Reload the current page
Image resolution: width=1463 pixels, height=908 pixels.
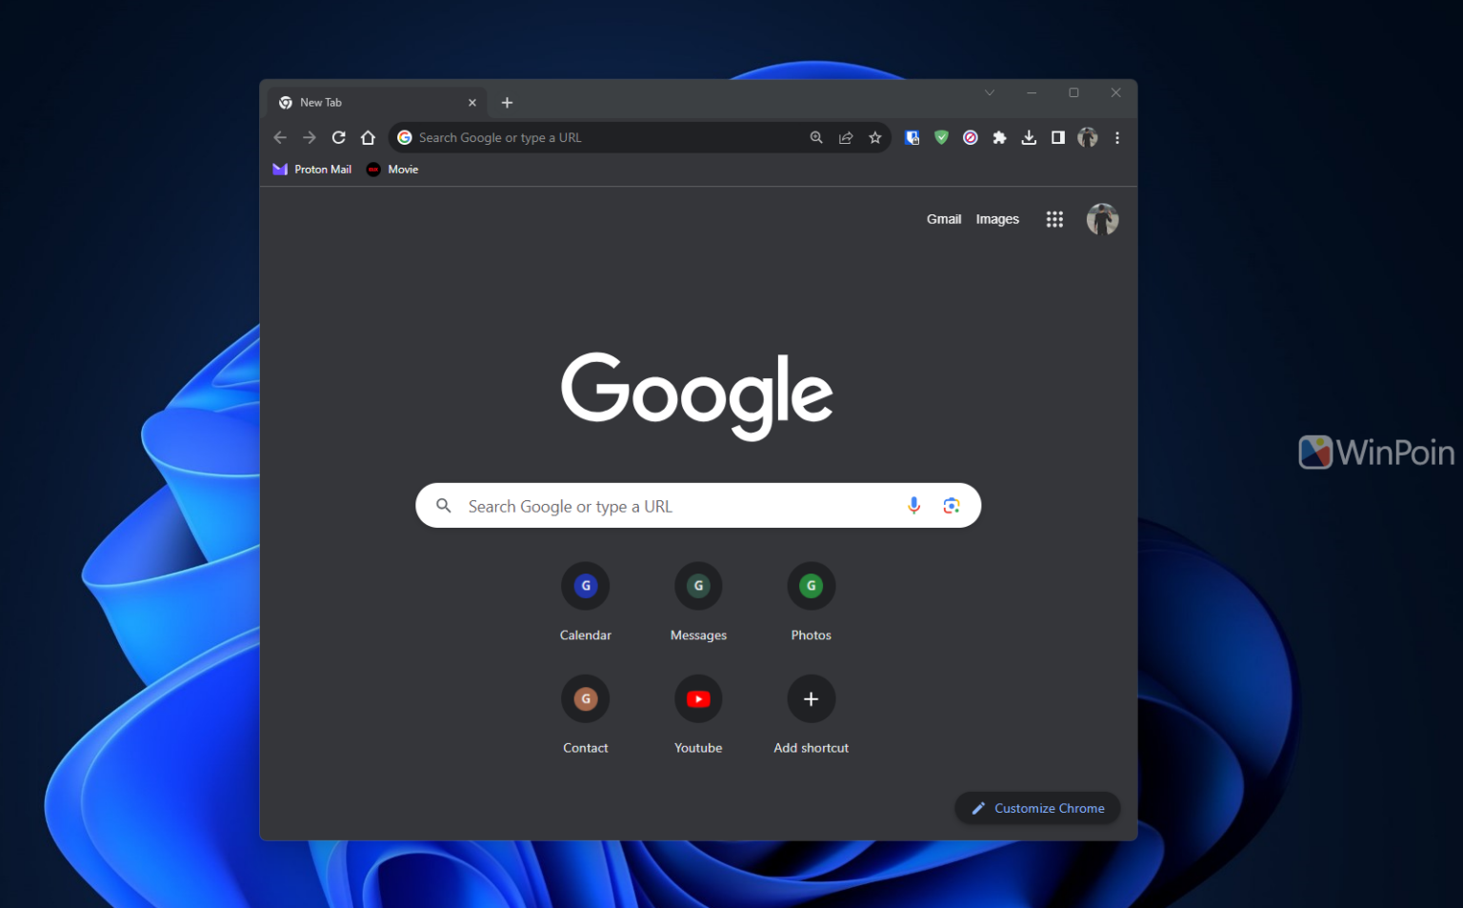(x=339, y=137)
